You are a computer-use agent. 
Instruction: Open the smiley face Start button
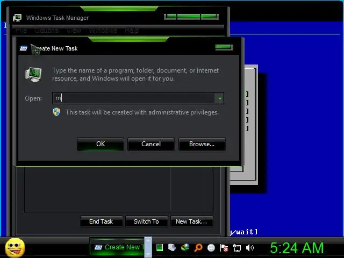(x=15, y=248)
